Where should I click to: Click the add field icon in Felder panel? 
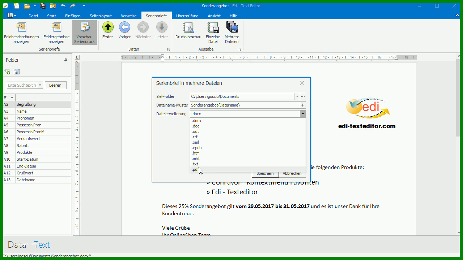(7, 71)
